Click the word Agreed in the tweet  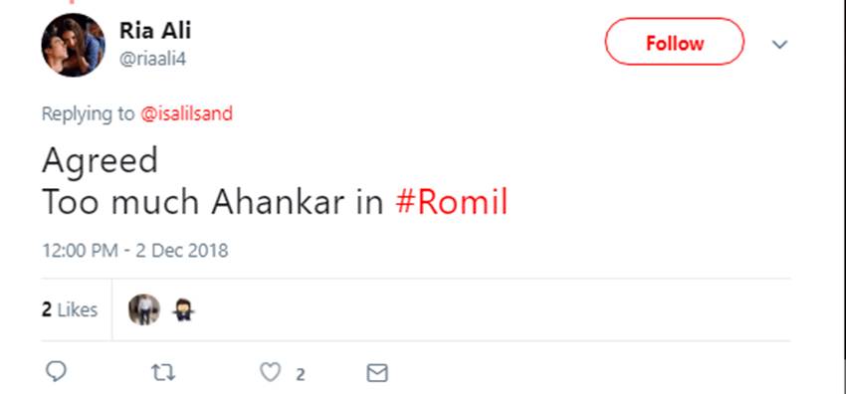100,160
